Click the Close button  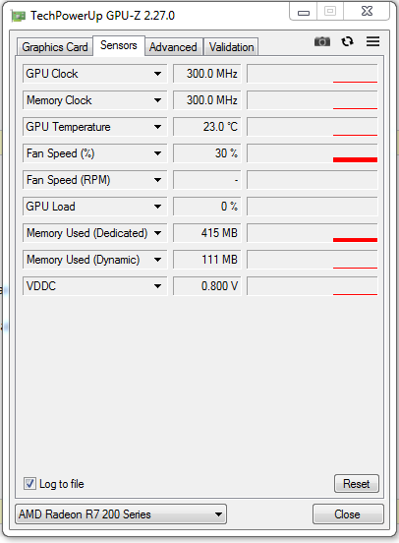click(x=348, y=513)
